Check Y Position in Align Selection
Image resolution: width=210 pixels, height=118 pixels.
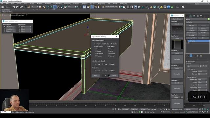(x=103, y=44)
